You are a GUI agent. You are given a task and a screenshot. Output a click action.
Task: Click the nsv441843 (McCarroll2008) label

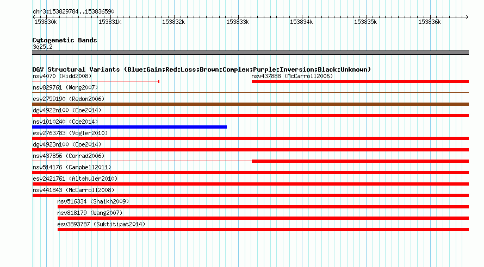73,190
